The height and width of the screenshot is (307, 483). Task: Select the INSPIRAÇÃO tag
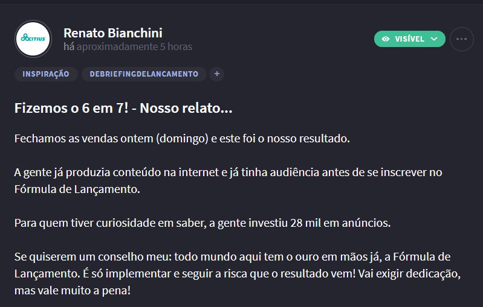(x=46, y=74)
